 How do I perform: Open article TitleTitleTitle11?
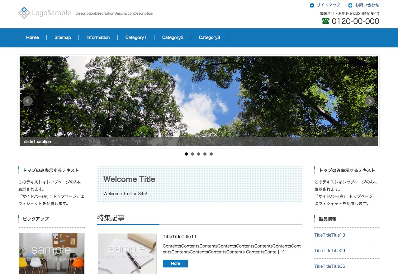[180, 237]
